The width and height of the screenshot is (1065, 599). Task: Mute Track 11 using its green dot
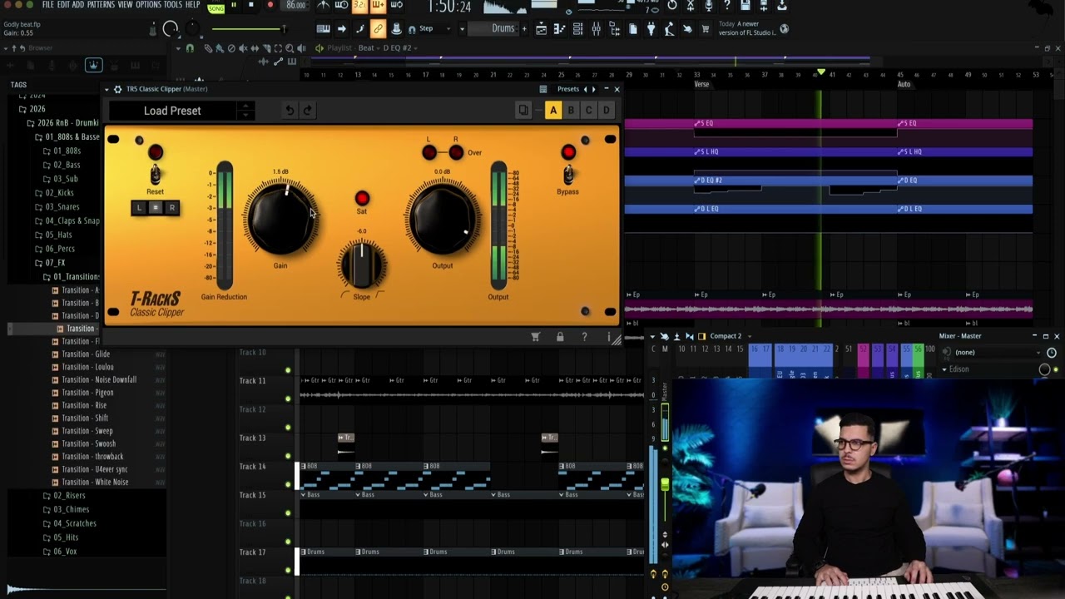(x=288, y=399)
